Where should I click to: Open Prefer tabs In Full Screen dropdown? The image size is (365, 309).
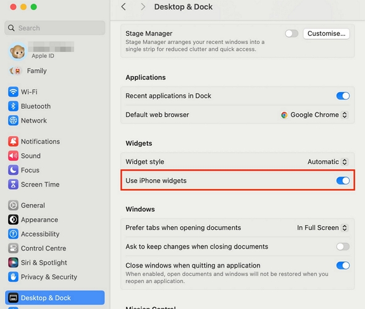pos(322,227)
